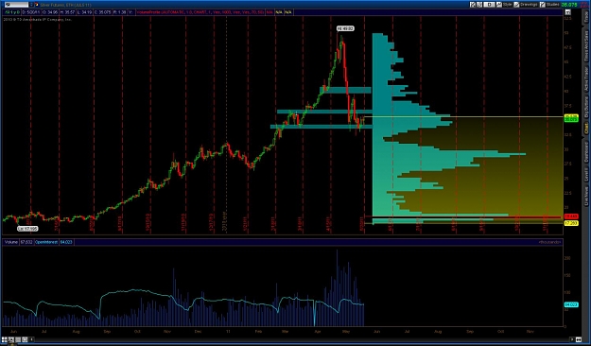Click the Drawings pencil icon
591x346 pixels.
tap(516, 5)
